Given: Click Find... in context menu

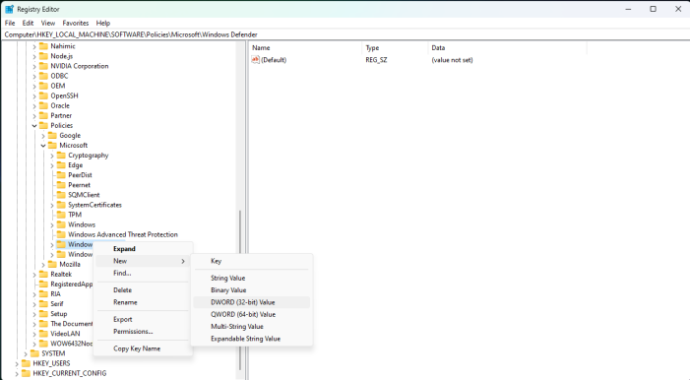Looking at the screenshot, I should [x=143, y=273].
